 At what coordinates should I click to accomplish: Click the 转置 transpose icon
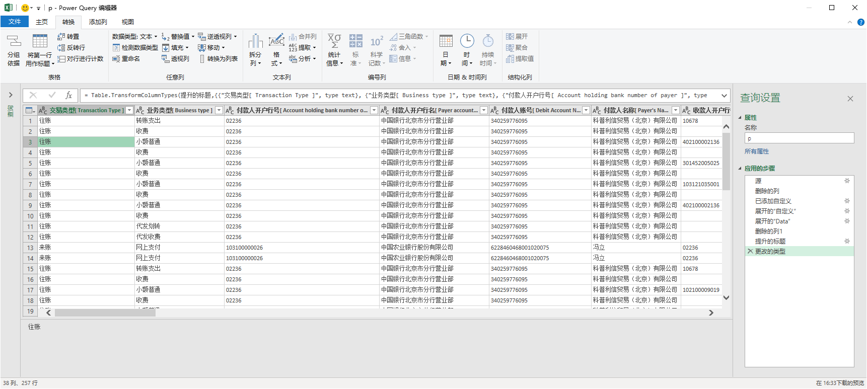pyautogui.click(x=61, y=37)
